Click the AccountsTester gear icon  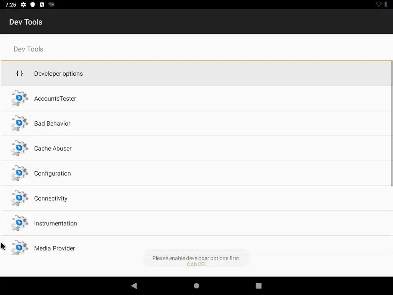click(19, 98)
